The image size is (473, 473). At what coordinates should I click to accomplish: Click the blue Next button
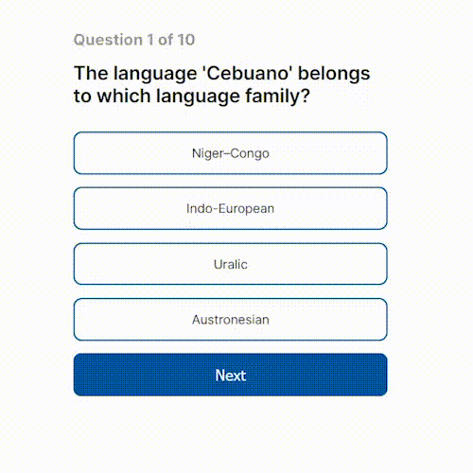(x=231, y=375)
